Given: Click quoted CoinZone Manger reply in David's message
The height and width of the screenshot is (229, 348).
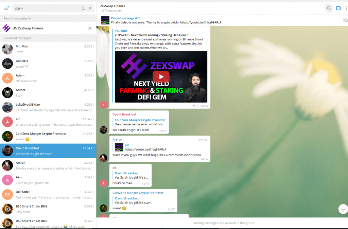Looking at the screenshot, I should (x=140, y=122).
